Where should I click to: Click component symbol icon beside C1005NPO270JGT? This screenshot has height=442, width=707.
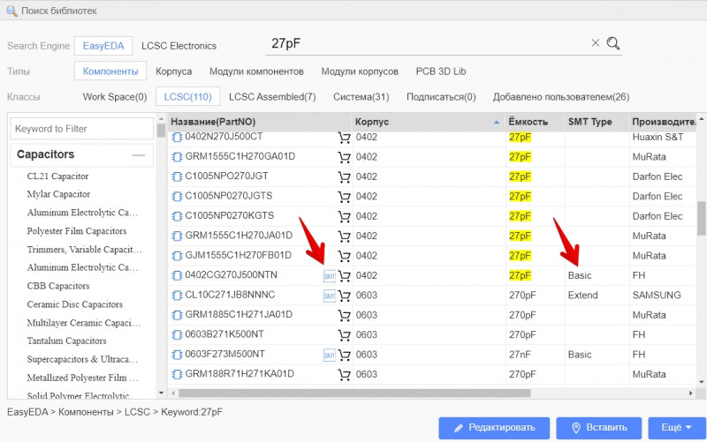177,176
